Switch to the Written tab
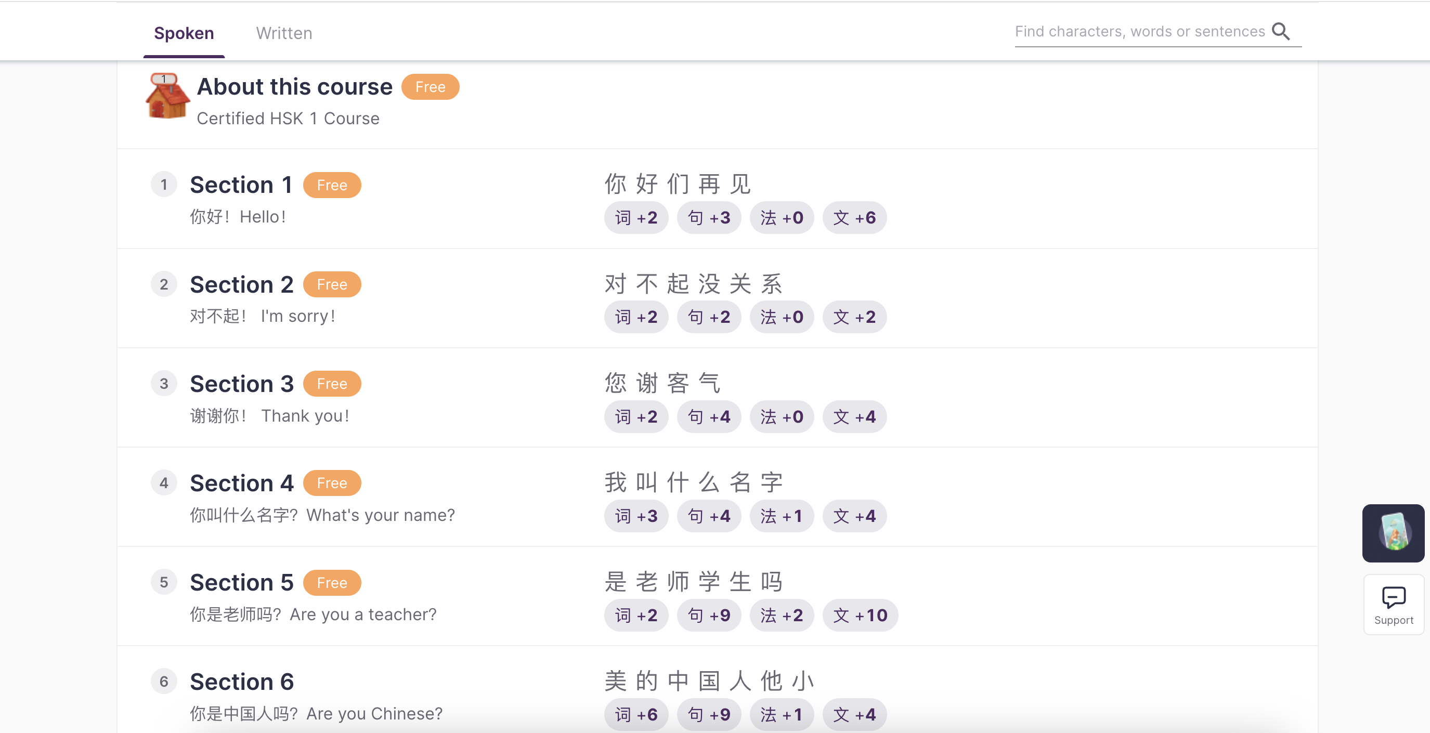 click(284, 33)
